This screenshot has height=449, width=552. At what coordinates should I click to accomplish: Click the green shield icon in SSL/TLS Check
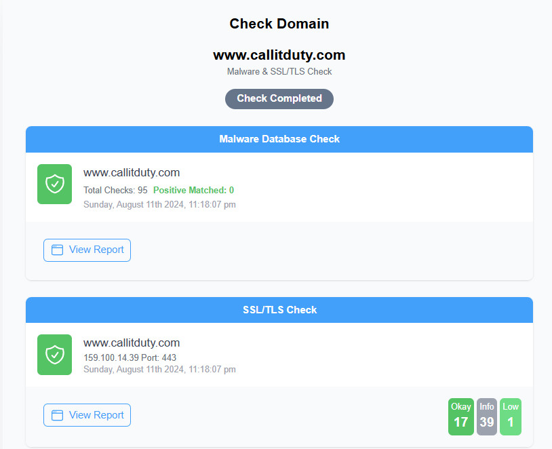coord(54,355)
